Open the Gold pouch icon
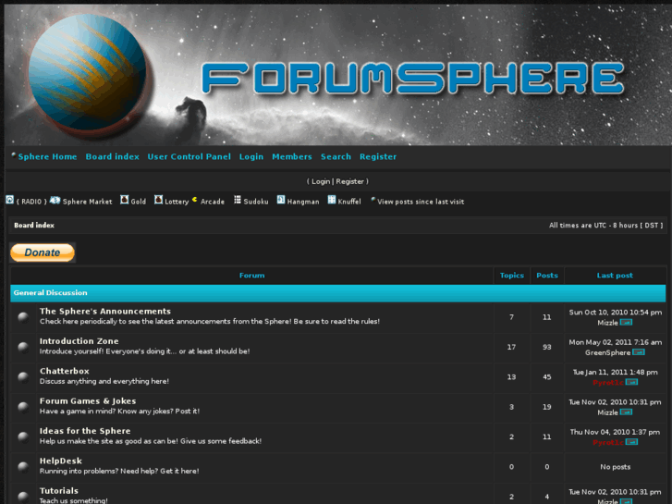 [x=124, y=200]
